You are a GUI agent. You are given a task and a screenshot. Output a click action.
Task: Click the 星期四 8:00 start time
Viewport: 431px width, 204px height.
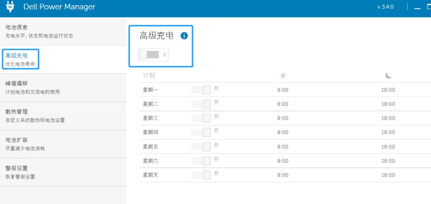283,132
